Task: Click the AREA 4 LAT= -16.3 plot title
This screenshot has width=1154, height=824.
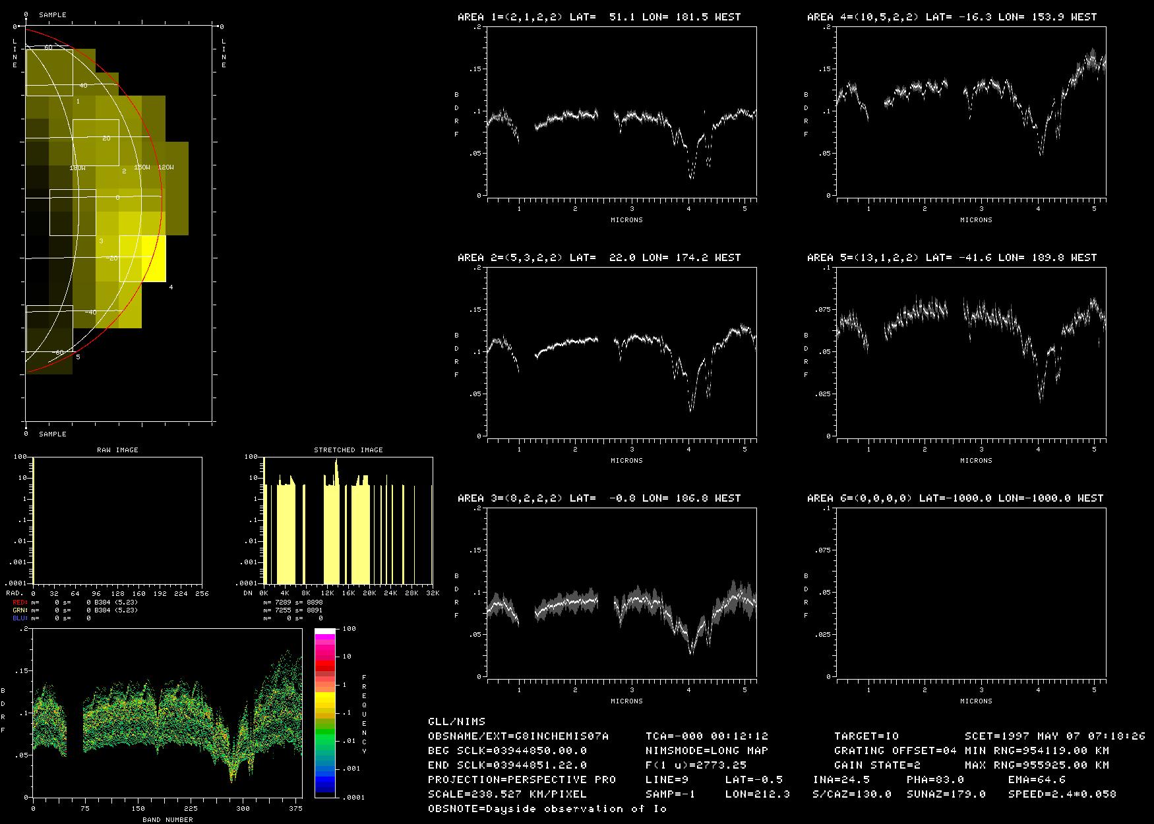Action: coord(952,17)
